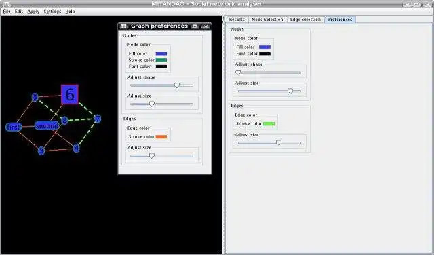Viewport: 434px width, 255px height.
Task: Click the split pane collapse arrows
Action: [223, 20]
